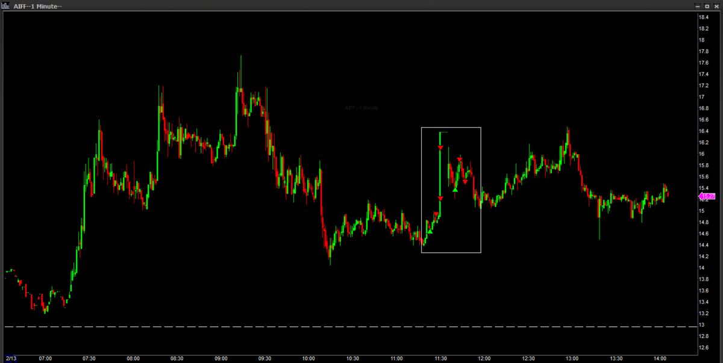This screenshot has width=723, height=363.
Task: Maximize the AIFF chart window
Action: click(x=707, y=5)
